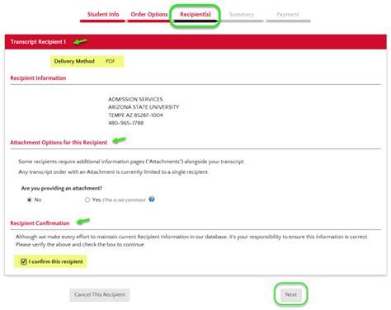Click the Transcript Recipient 1 header
The image size is (391, 310).
38,42
